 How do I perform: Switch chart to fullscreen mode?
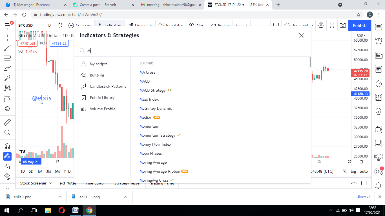pos(332,25)
